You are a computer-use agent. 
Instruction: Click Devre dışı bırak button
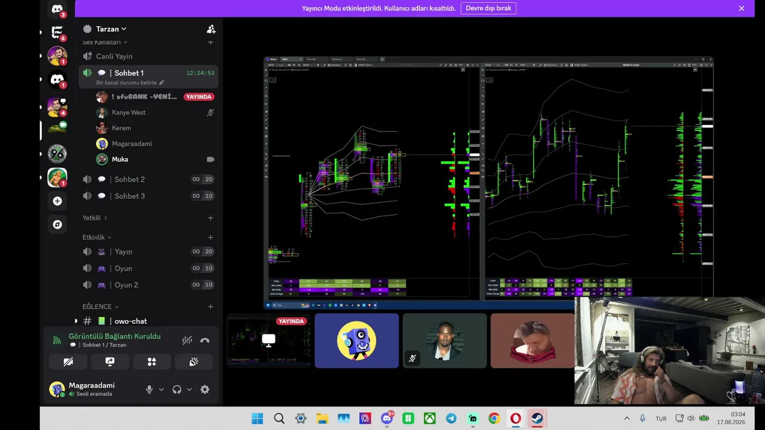pos(488,8)
